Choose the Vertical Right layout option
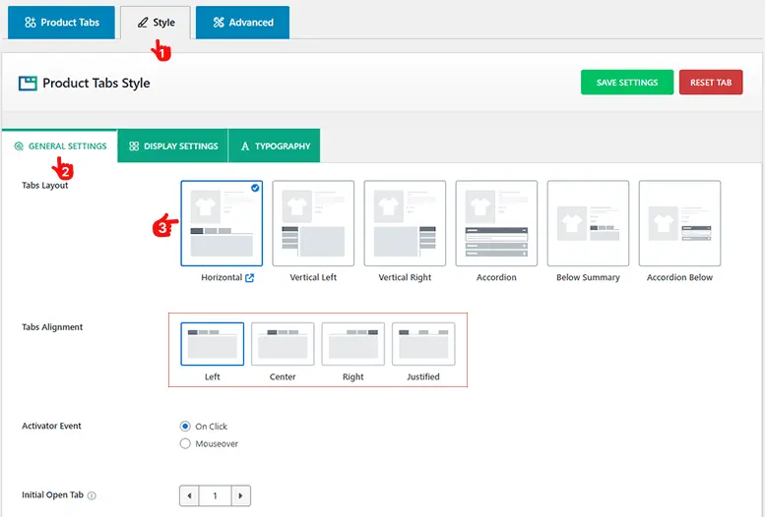The image size is (765, 517). pos(405,223)
